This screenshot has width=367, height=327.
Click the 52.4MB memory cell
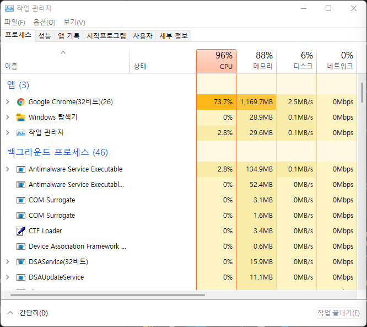[256, 185]
